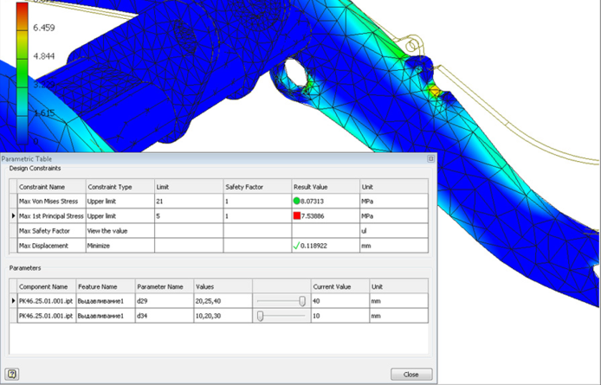Click the Parametric Table title bar close icon
This screenshot has height=385, width=601.
point(430,158)
